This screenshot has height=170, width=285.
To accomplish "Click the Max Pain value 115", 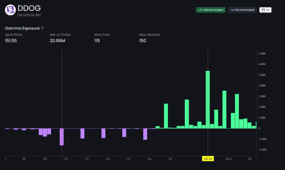I will coord(97,41).
